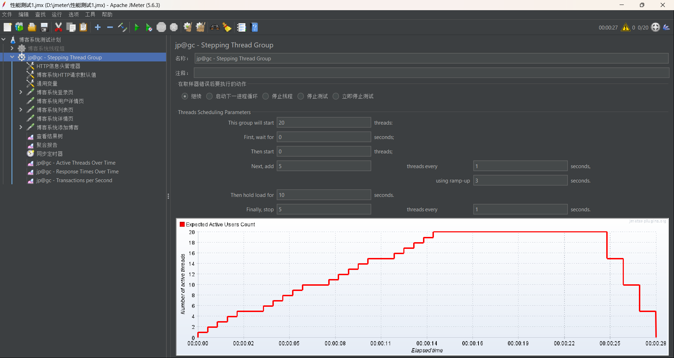Collapse the Stepping Thread Group node
Viewport: 674px width, 358px height.
coord(12,57)
